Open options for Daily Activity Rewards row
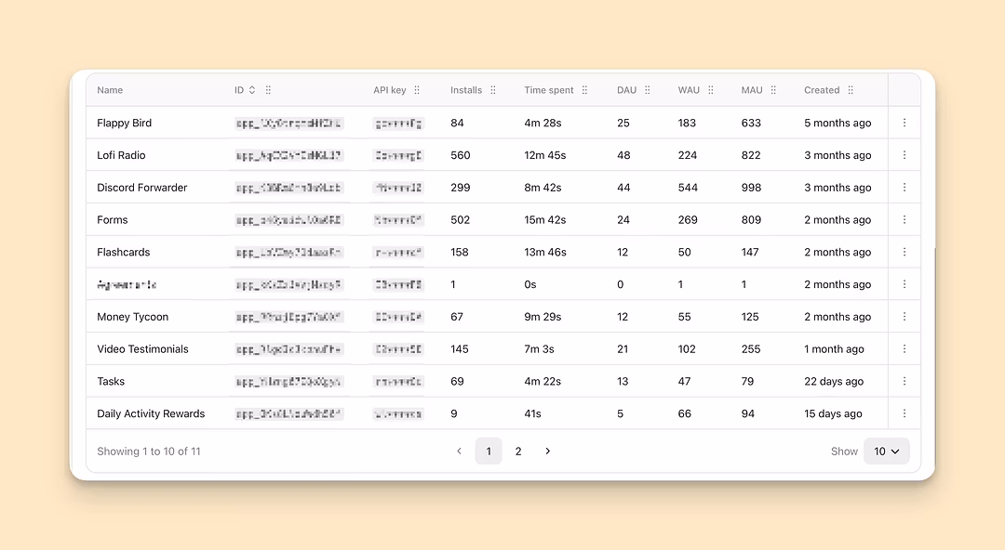 tap(904, 413)
